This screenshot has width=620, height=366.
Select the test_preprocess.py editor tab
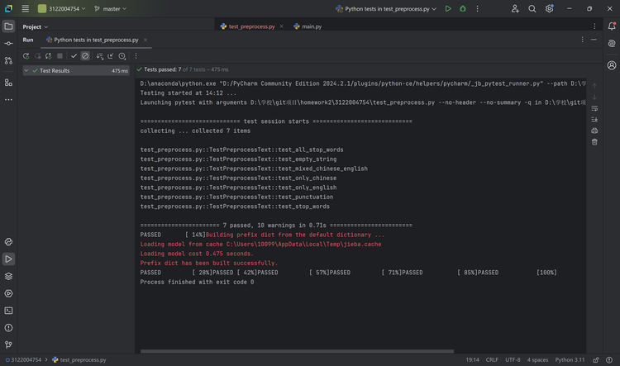pos(247,26)
